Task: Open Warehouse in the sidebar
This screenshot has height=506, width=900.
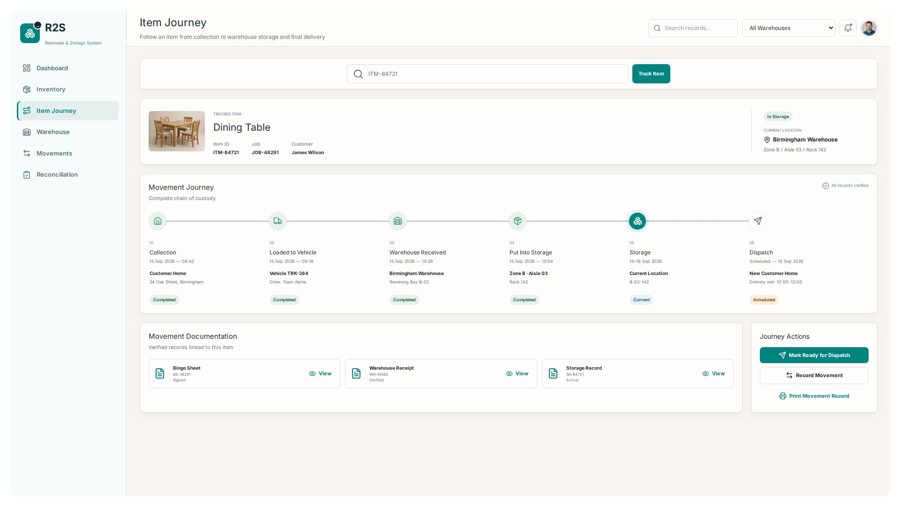Action: point(68,132)
